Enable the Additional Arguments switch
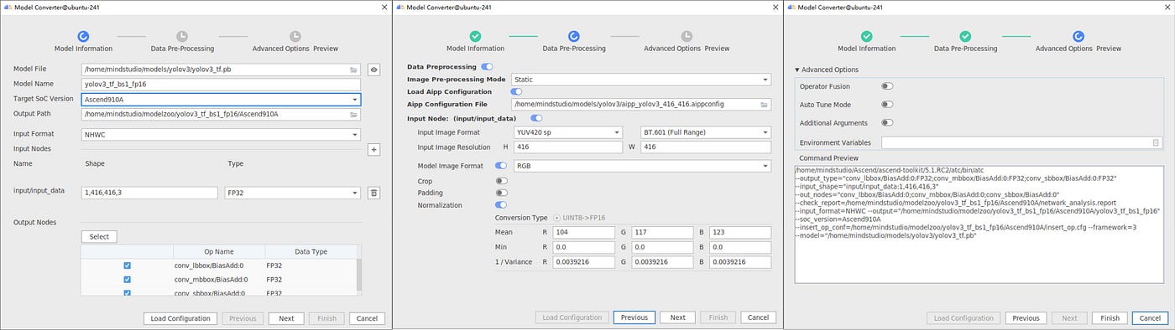 tap(887, 123)
